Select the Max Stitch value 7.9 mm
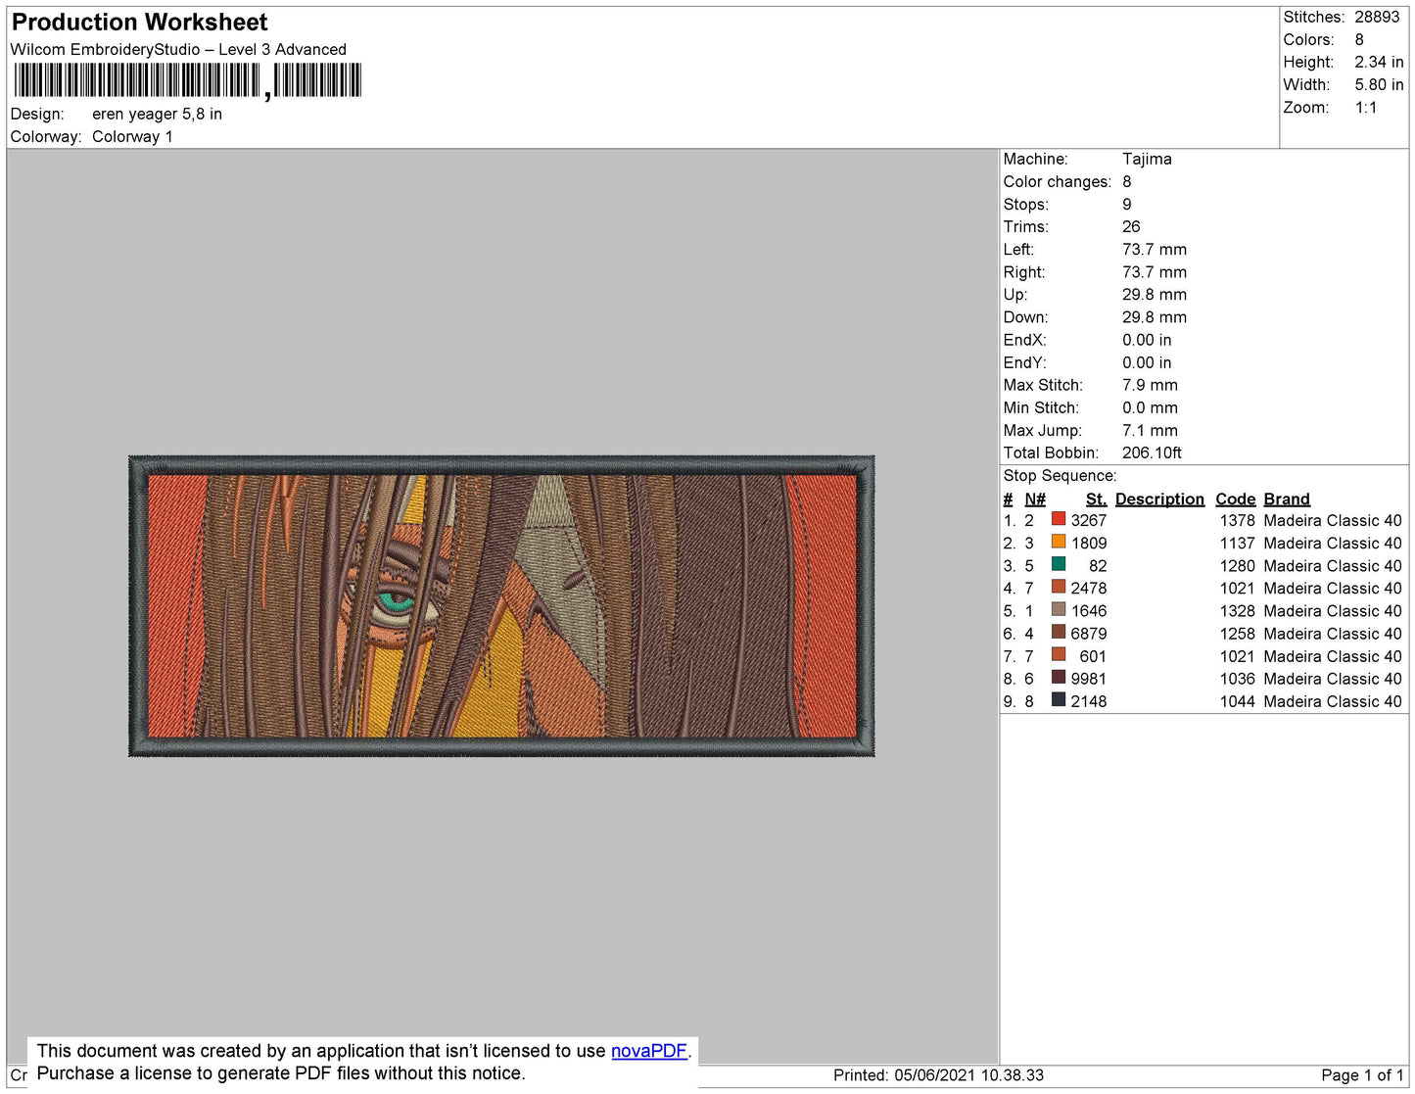Image resolution: width=1415 pixels, height=1094 pixels. pos(1151,385)
